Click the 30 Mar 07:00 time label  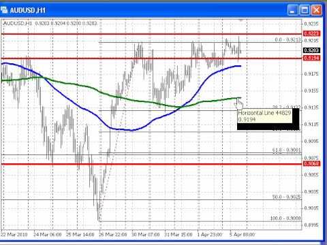click(x=146, y=234)
